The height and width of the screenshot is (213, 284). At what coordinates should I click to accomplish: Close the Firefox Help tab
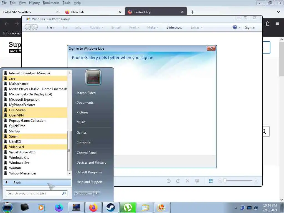pos(182,12)
